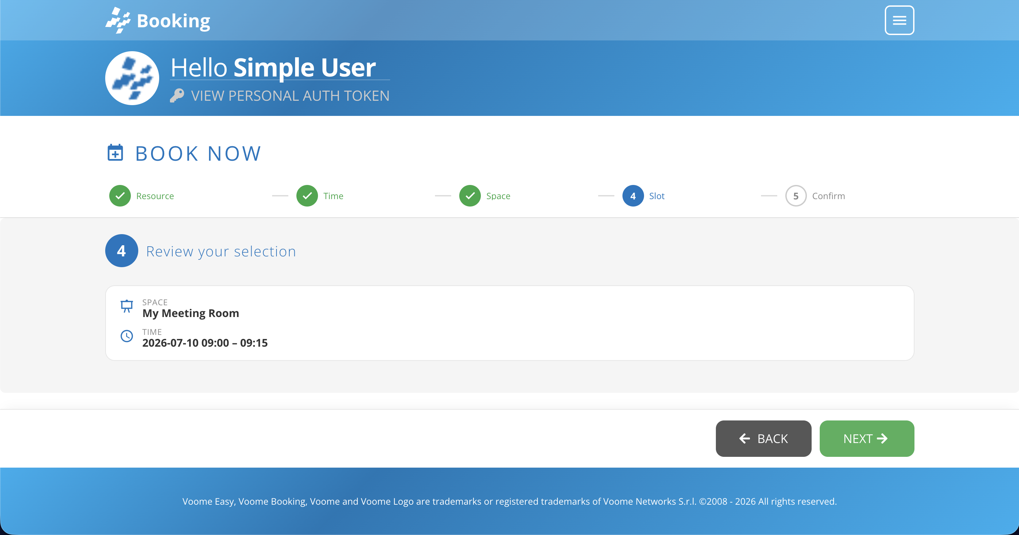Viewport: 1019px width, 535px height.
Task: Click the TIME field label
Action: pos(152,332)
